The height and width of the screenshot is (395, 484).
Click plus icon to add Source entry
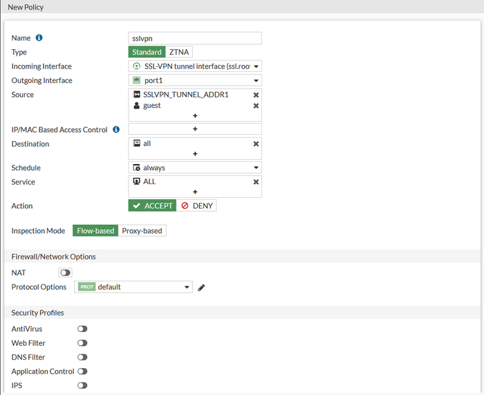(x=195, y=116)
